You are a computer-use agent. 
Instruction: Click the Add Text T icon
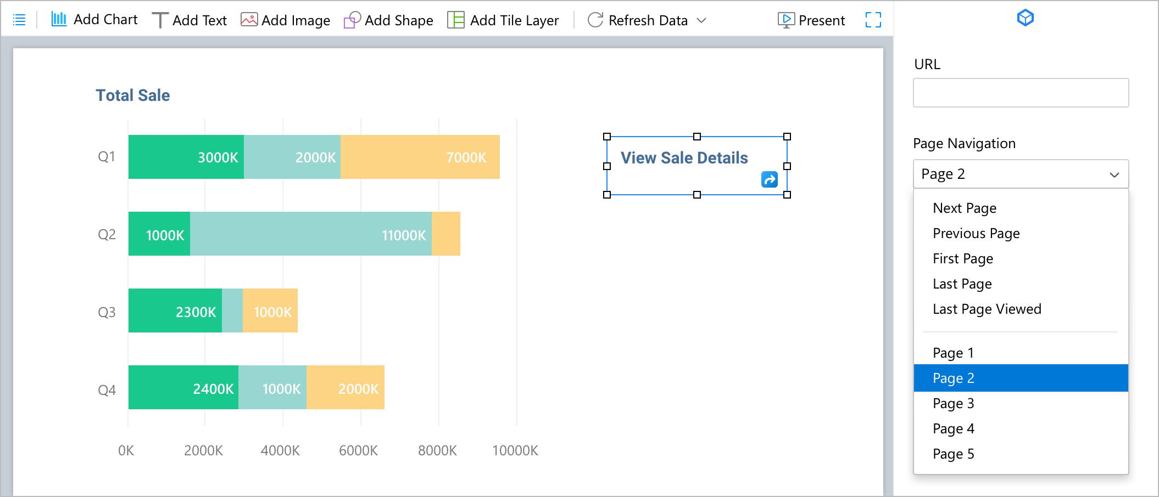(x=159, y=20)
